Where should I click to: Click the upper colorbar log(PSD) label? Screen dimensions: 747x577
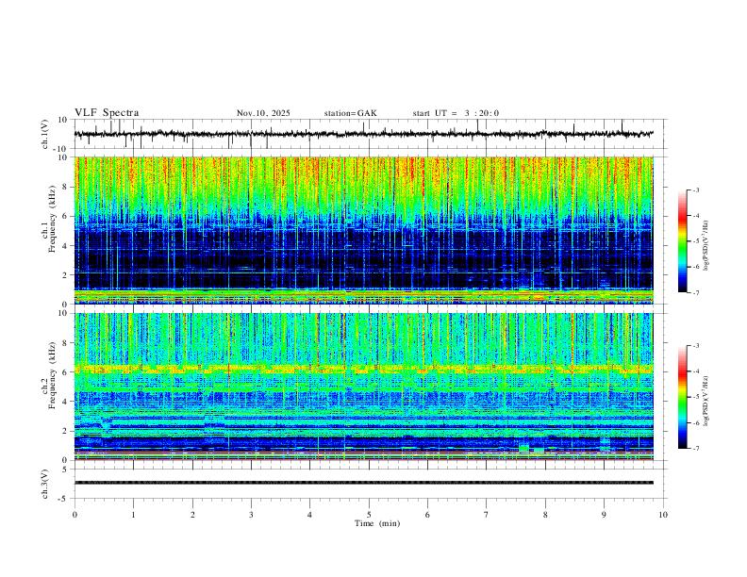705,246
